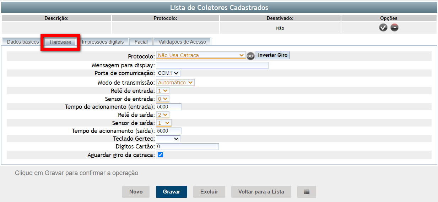The height and width of the screenshot is (202, 438).
Task: Click the minus icon under Opções
Action: pos(394,28)
